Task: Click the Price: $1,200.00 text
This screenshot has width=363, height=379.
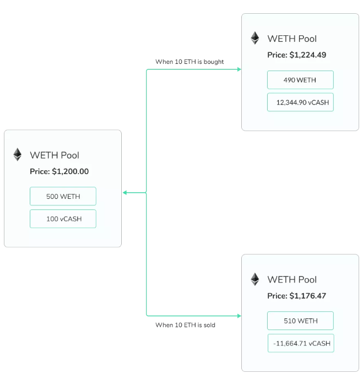Action: tap(59, 171)
